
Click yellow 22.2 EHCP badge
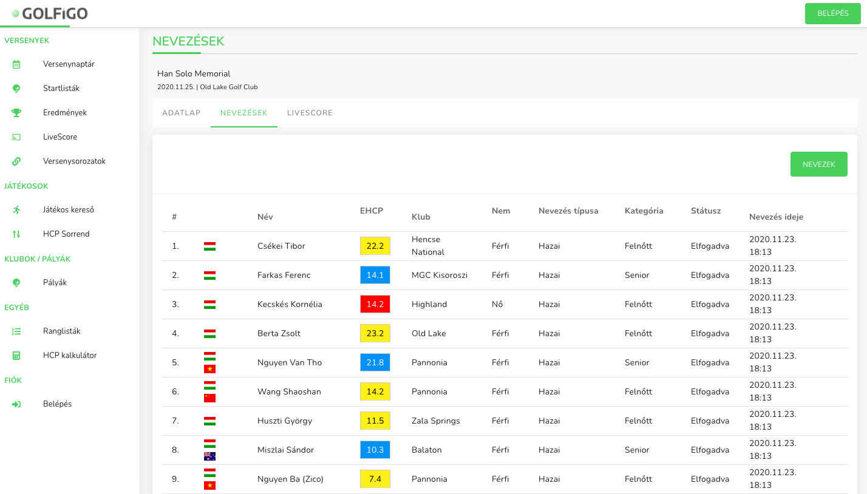375,246
